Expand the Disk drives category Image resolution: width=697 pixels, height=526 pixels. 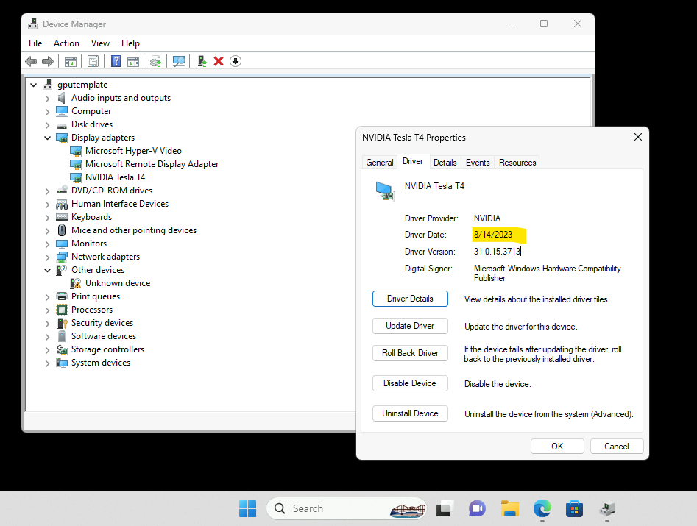click(48, 125)
